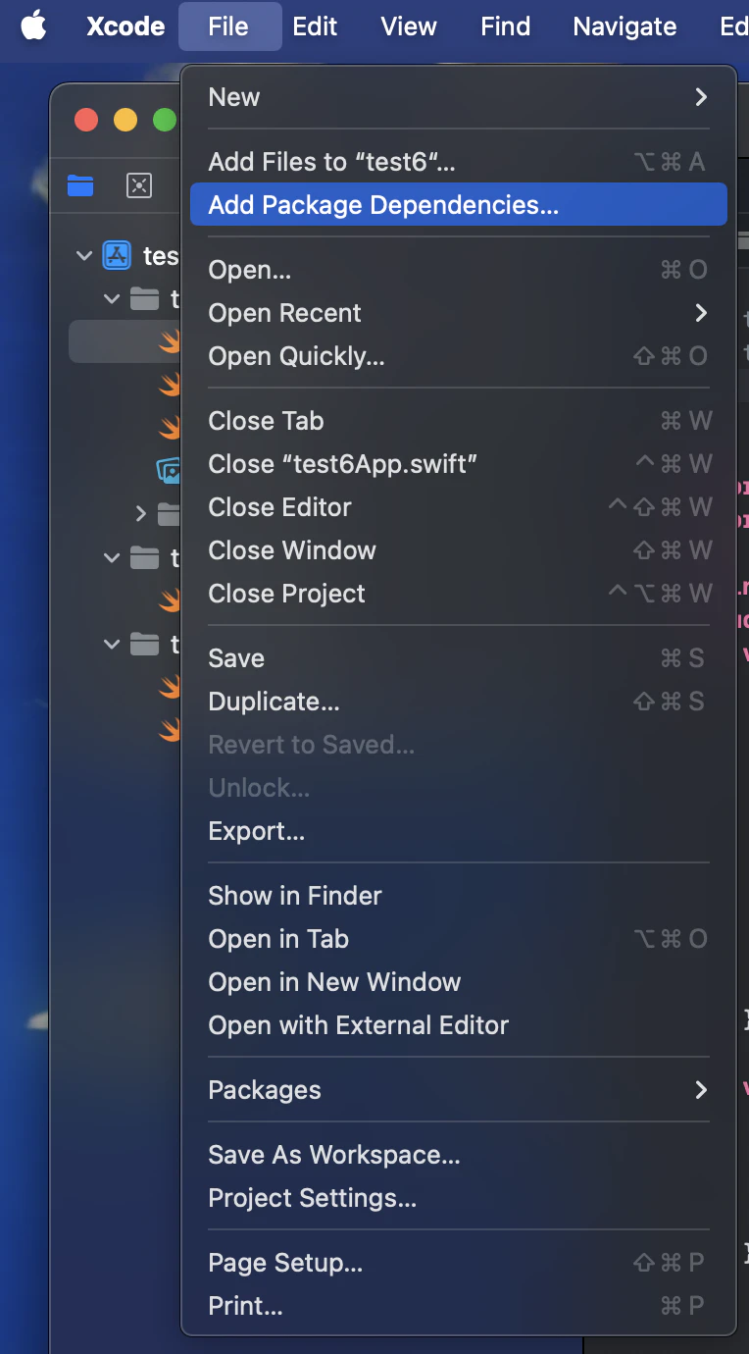Viewport: 749px width, 1354px height.
Task: Open the Navigate menu
Action: pyautogui.click(x=624, y=26)
